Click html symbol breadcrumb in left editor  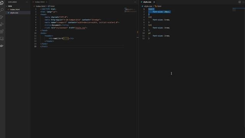52,6
